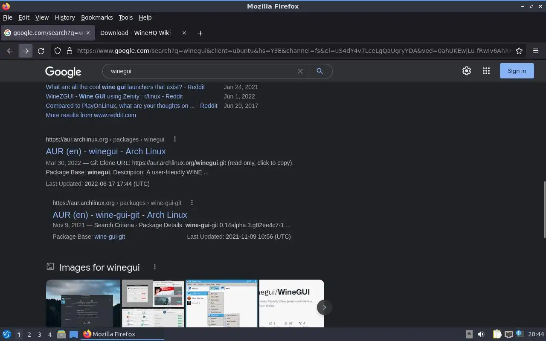Image resolution: width=546 pixels, height=341 pixels.
Task: Open the WineGUI Gitlab card thumbnail
Action: tap(292, 303)
